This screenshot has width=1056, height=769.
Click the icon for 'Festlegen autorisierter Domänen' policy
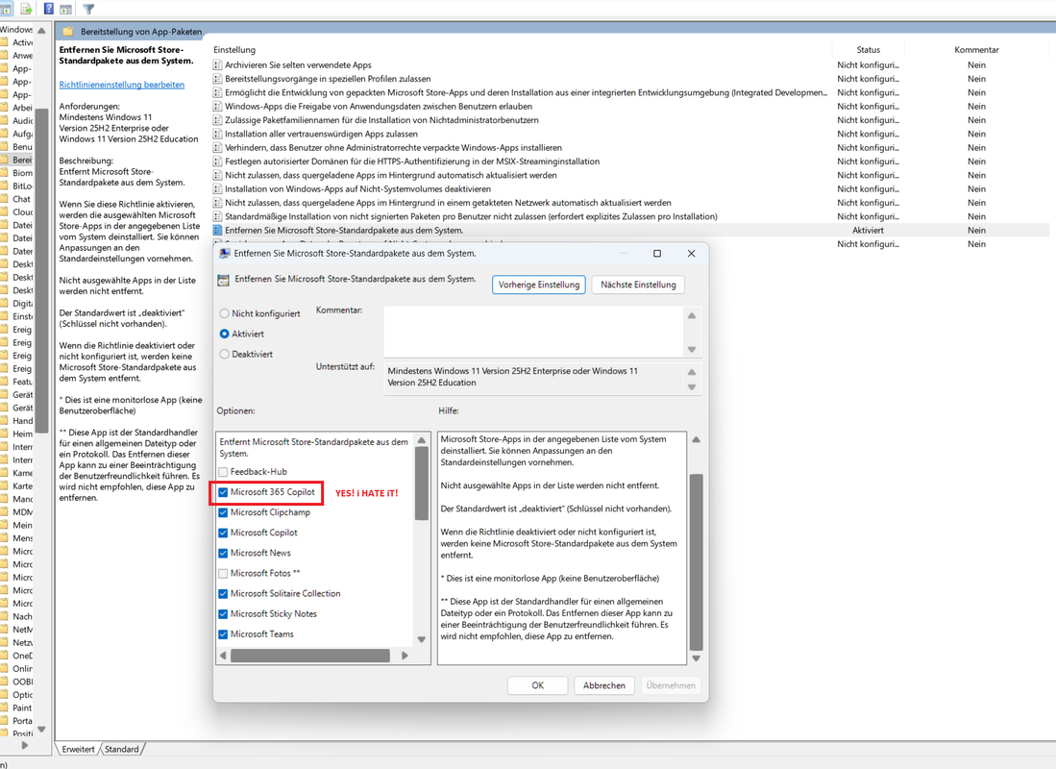pos(217,161)
